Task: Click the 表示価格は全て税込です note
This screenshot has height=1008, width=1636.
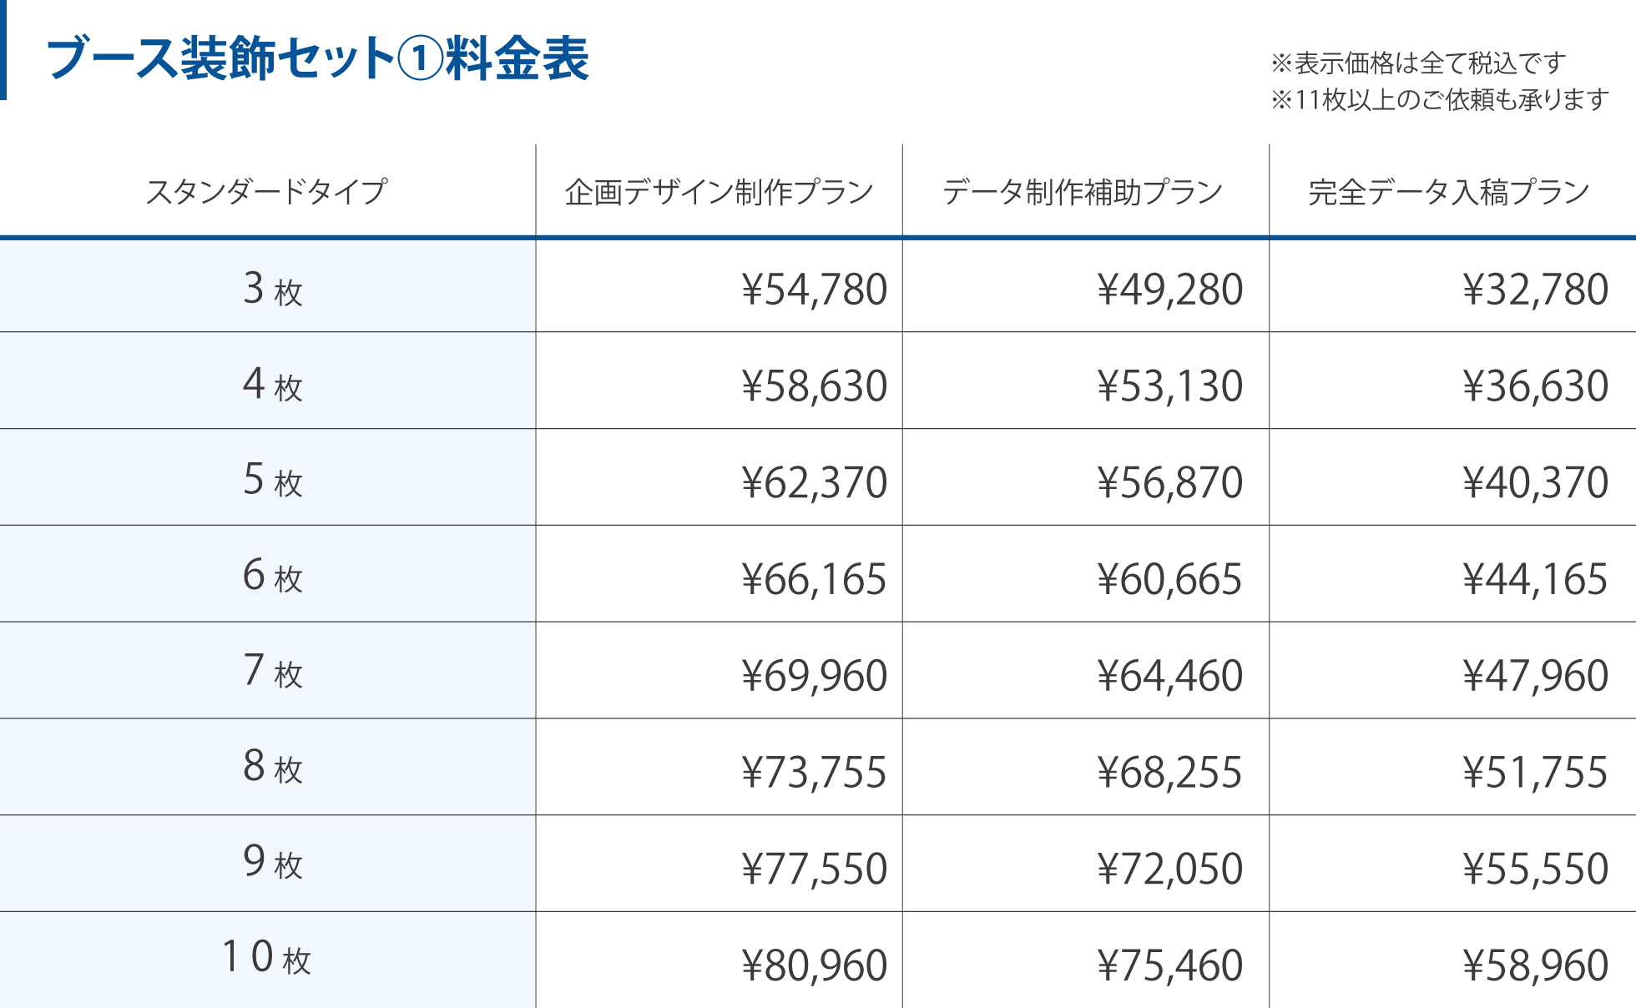Action: coord(1417,63)
